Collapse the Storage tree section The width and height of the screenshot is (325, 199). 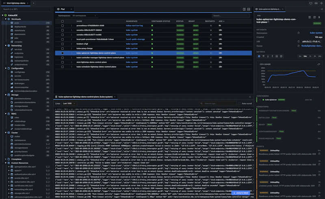click(6, 95)
